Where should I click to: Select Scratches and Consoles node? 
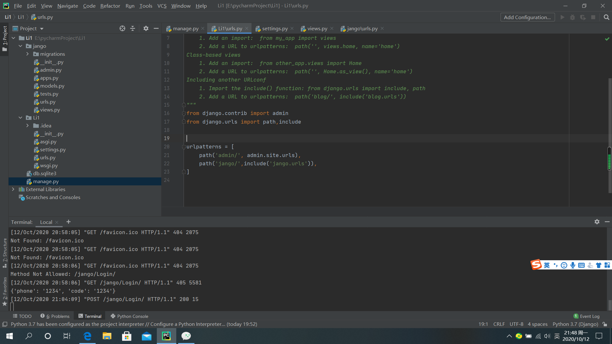(x=53, y=197)
